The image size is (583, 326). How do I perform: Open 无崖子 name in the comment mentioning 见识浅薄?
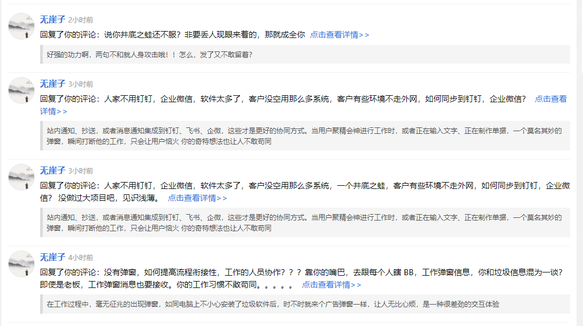[x=52, y=170]
